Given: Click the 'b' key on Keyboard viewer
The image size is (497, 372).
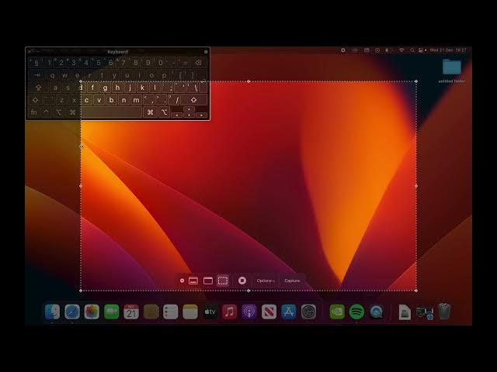Looking at the screenshot, I should pyautogui.click(x=111, y=100).
